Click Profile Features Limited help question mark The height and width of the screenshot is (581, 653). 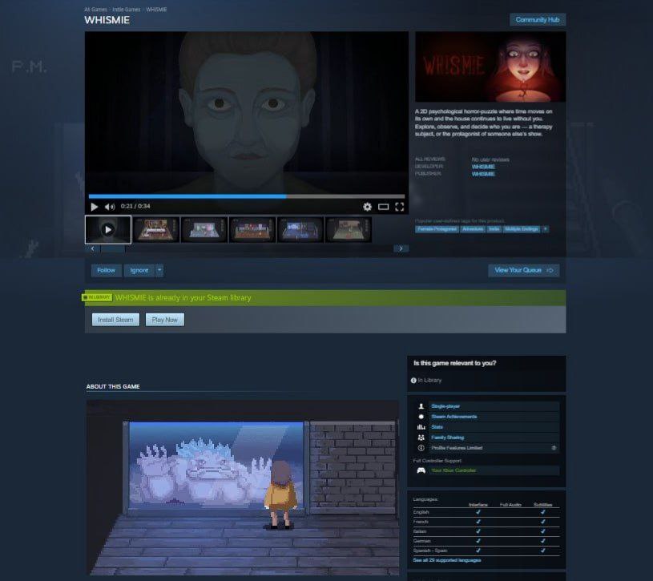[554, 448]
